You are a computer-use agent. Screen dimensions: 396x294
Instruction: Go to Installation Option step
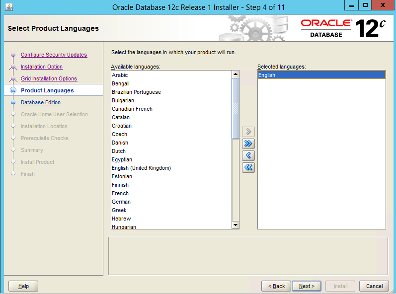pos(42,67)
